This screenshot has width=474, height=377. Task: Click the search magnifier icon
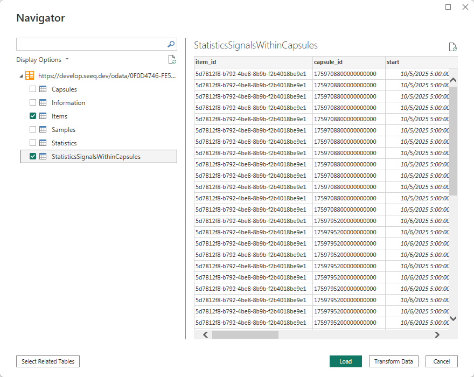click(171, 44)
